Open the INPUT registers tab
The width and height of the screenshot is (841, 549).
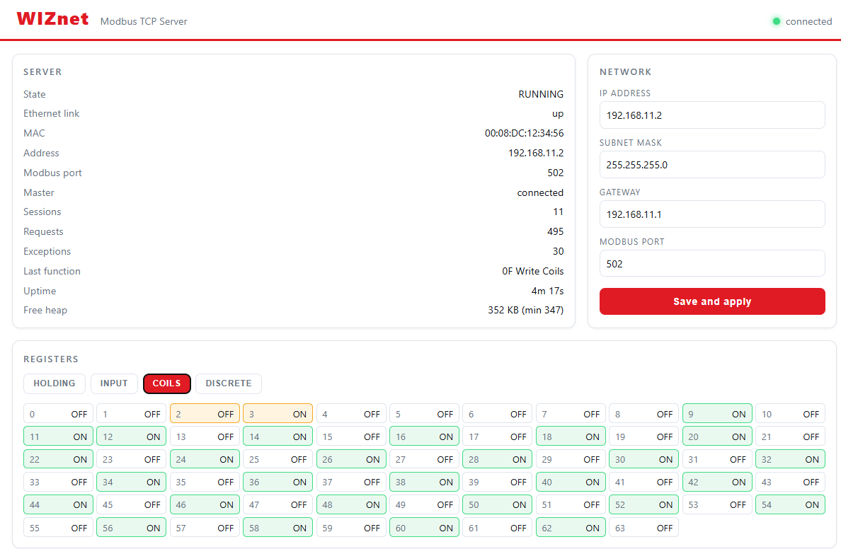[114, 383]
